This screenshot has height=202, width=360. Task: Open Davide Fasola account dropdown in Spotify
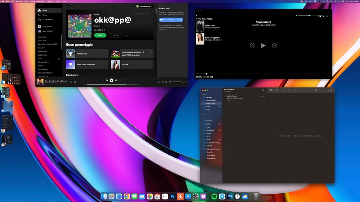144,6
